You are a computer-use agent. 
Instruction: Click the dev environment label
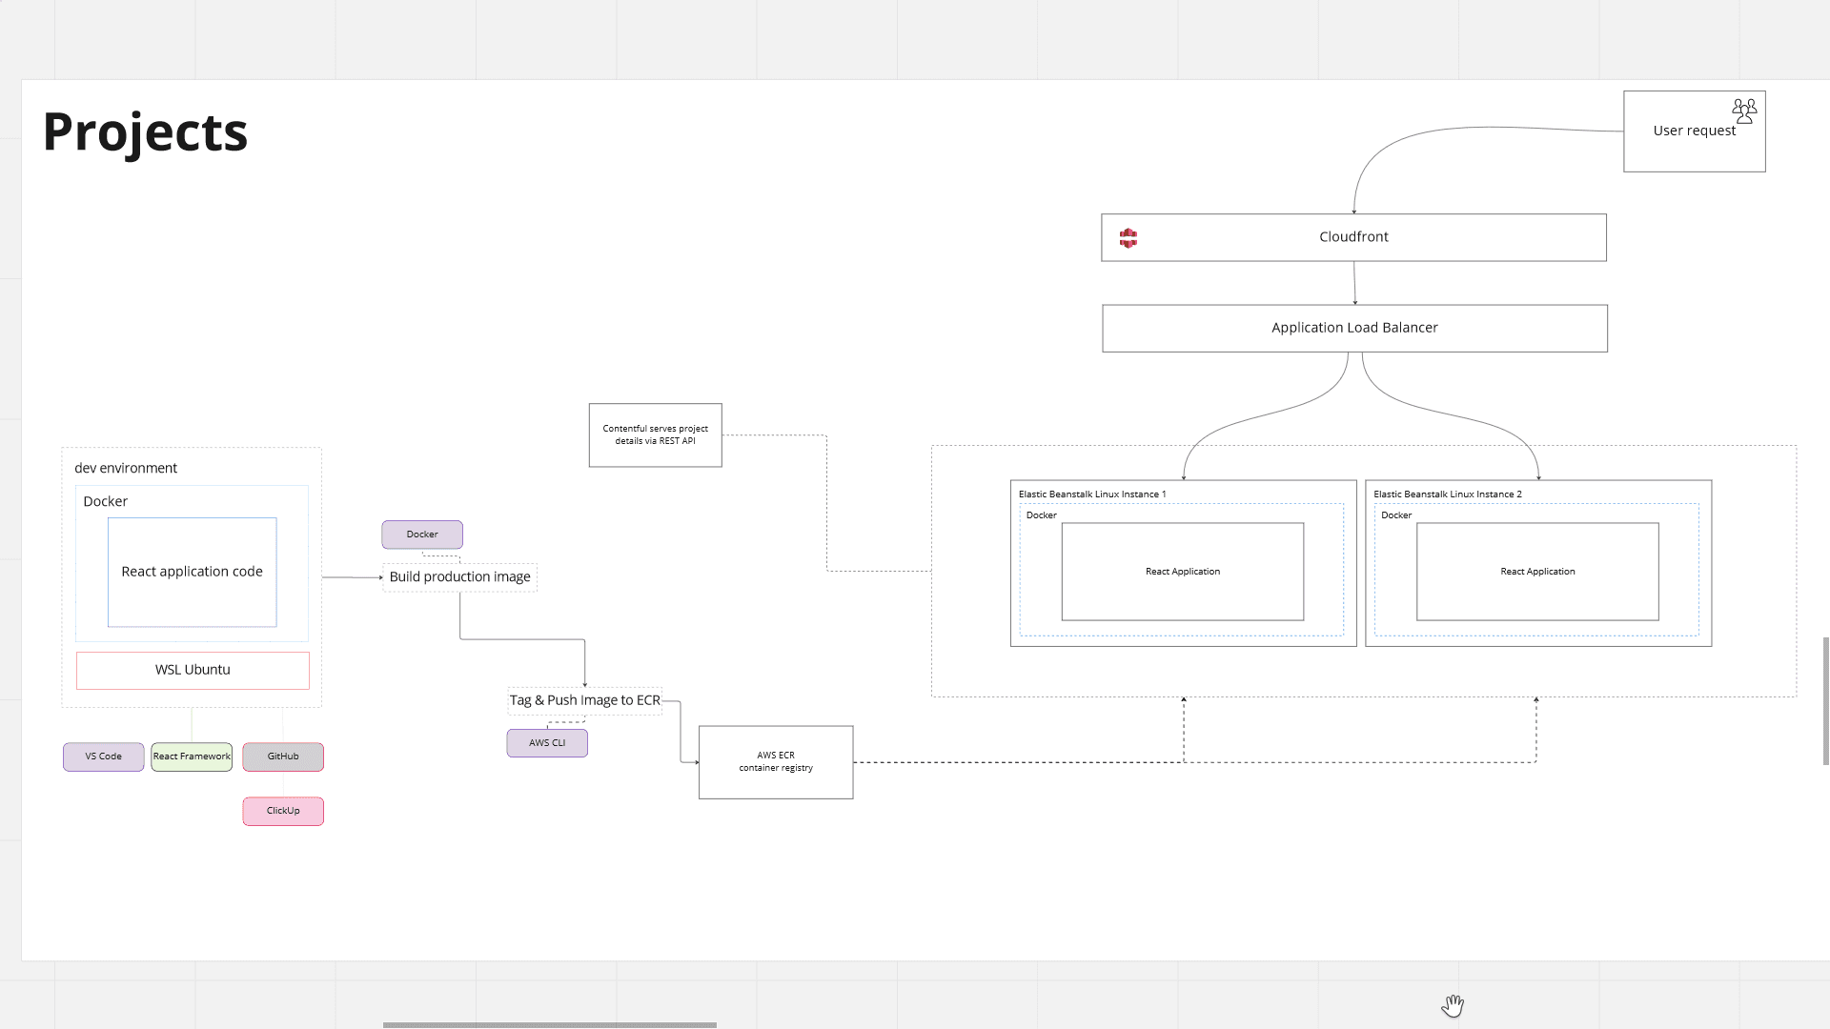click(126, 468)
